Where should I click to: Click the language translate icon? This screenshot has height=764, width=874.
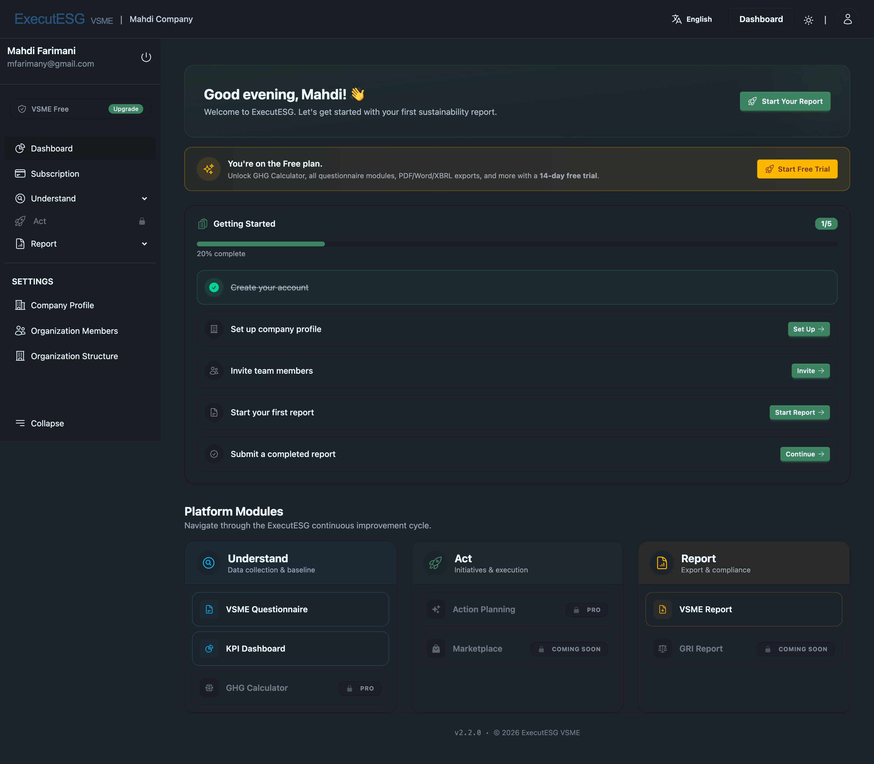click(x=676, y=19)
